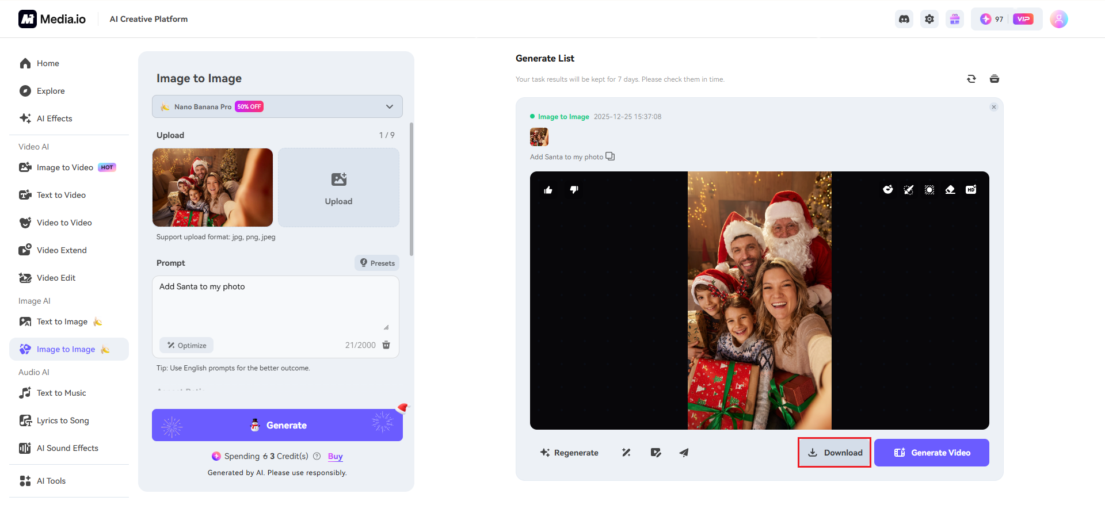
Task: Click Regenerate below the result
Action: click(569, 453)
